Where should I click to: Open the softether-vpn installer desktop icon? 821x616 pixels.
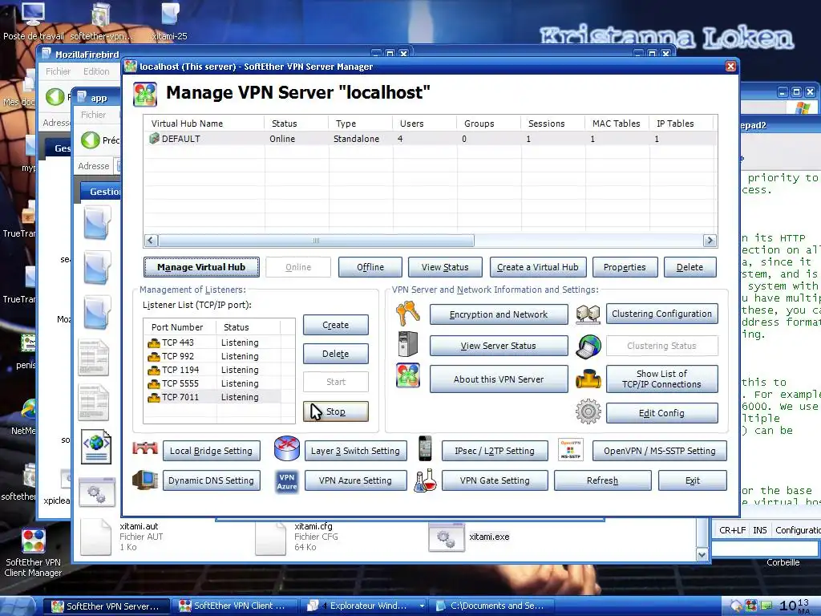point(100,14)
